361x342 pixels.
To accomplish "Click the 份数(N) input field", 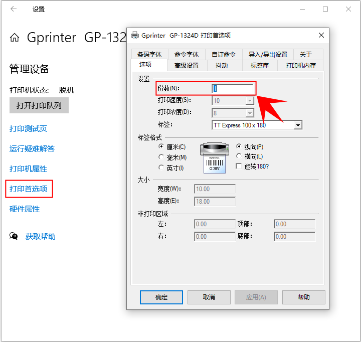I will tap(233, 88).
